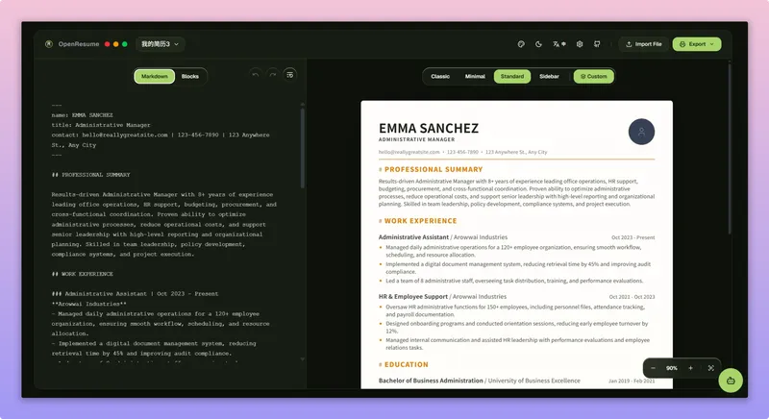
Task: Click the 'title: Administrative Manager' editor line
Action: point(101,125)
